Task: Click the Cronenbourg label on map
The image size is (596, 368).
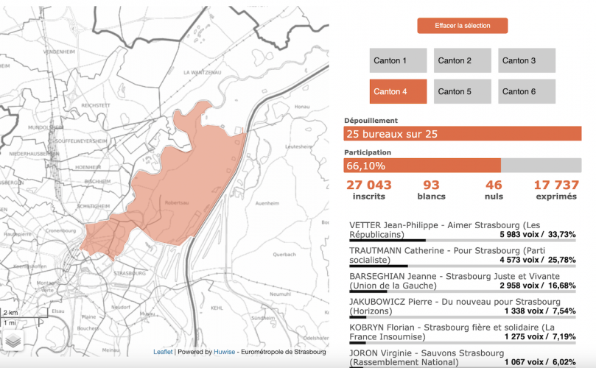Action: 61,230
